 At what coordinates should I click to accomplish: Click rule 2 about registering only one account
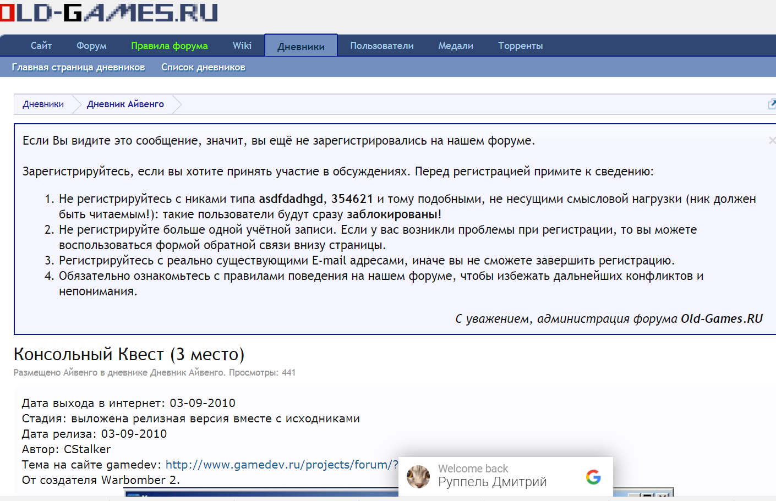(x=378, y=238)
